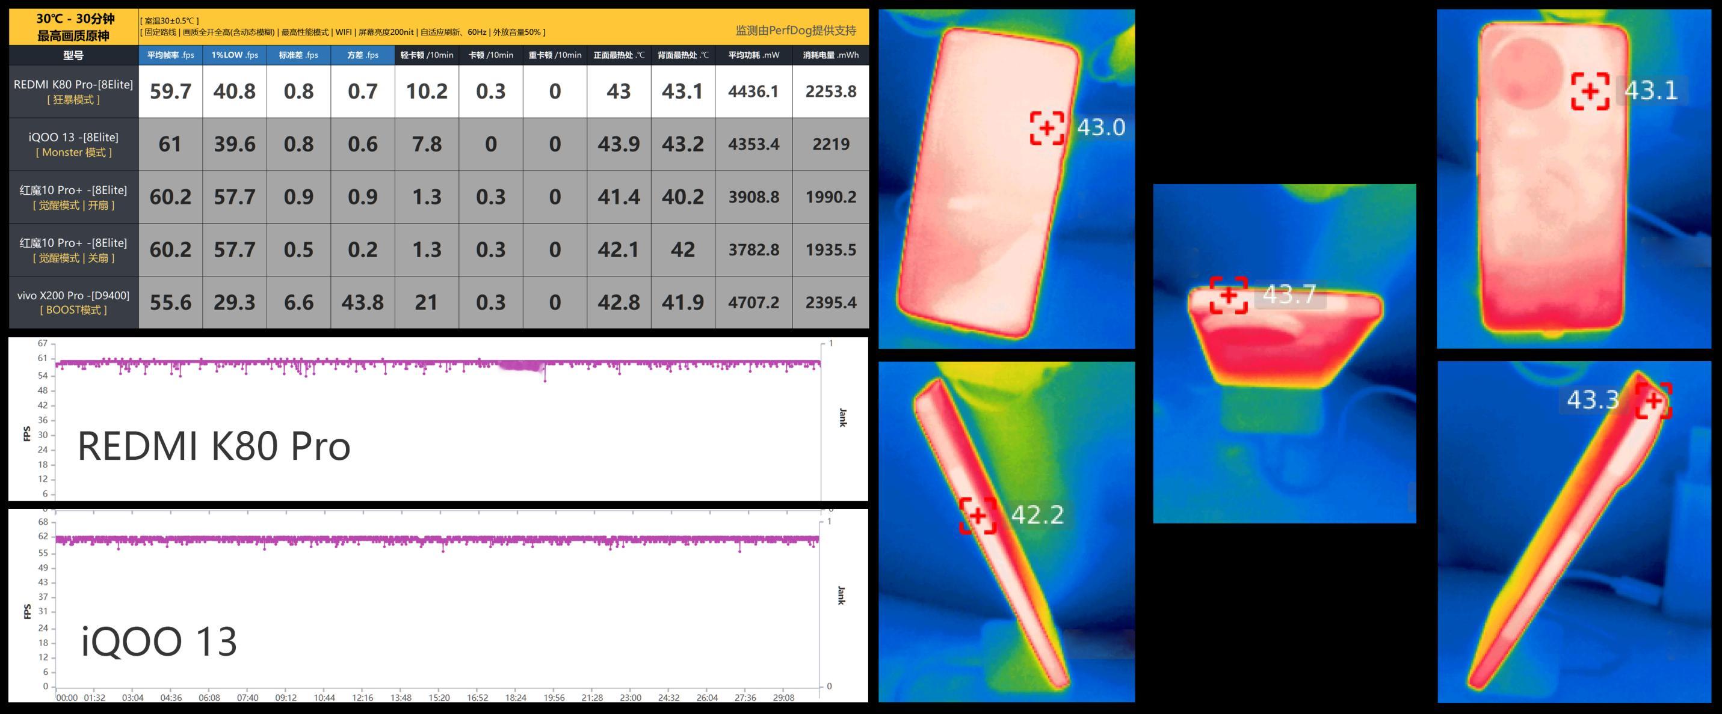
Task: Click the energy value '1990.2'
Action: tap(831, 197)
